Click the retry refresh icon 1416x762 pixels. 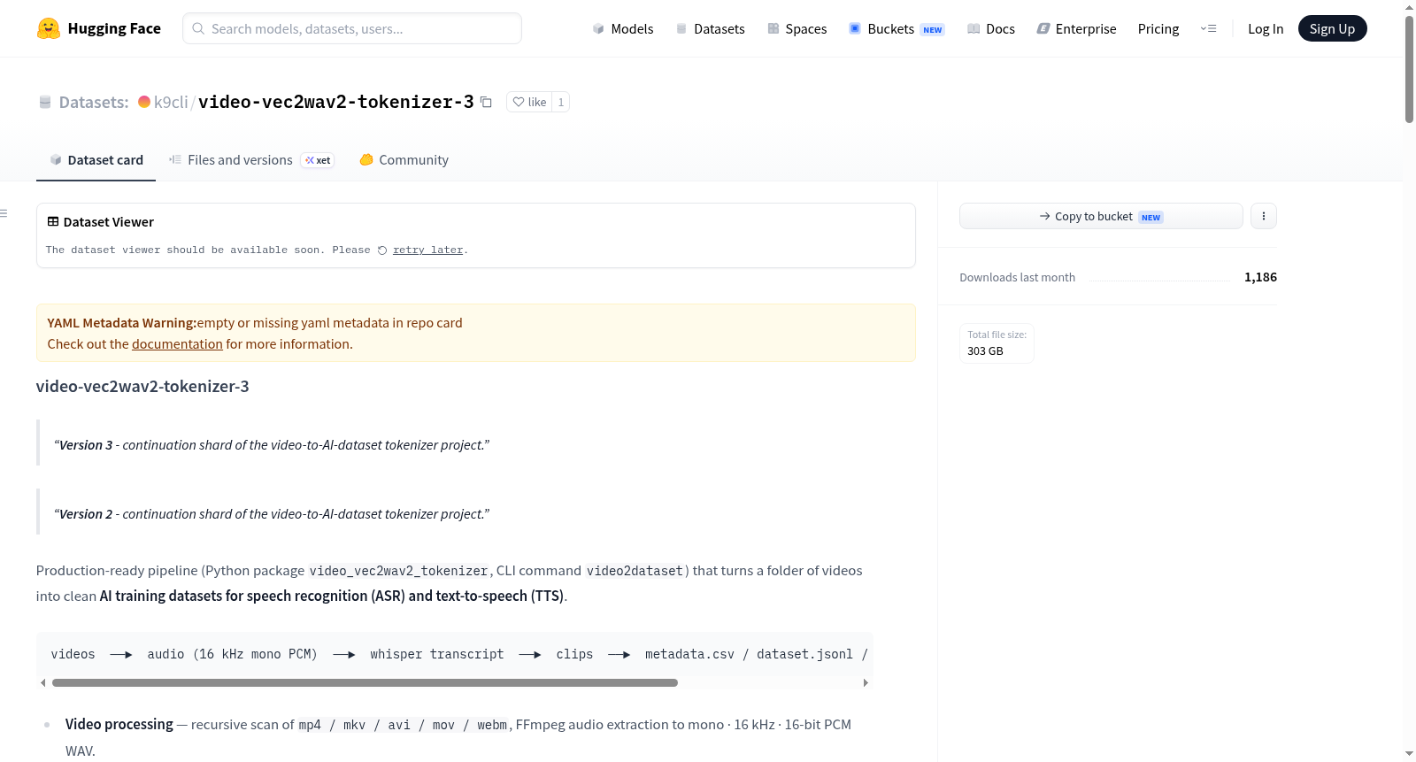tap(382, 250)
